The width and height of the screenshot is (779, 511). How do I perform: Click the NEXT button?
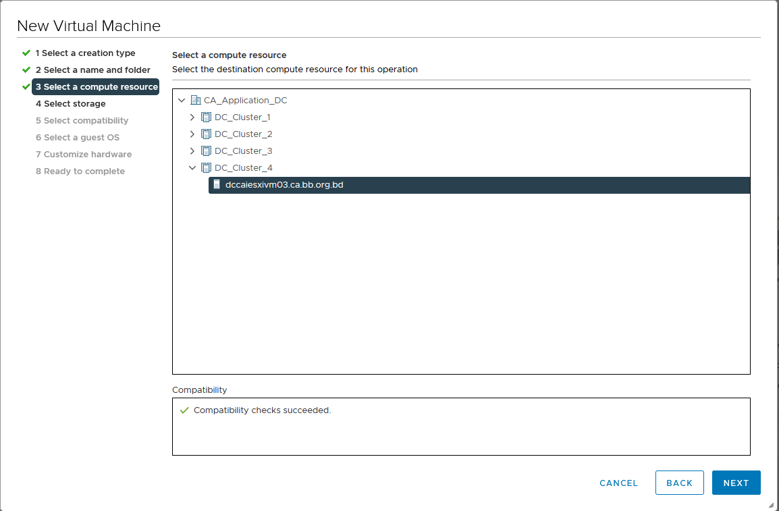736,483
